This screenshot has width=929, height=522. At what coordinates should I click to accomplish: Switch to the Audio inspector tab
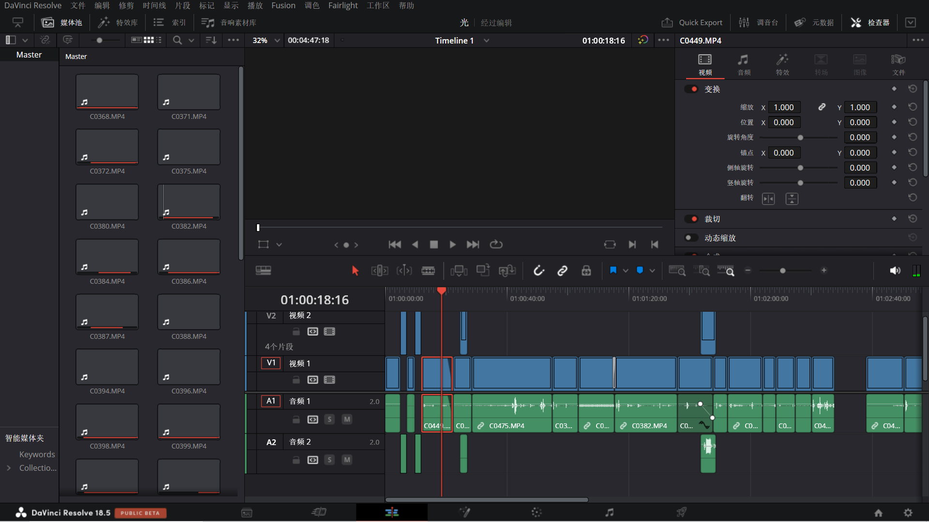(744, 65)
